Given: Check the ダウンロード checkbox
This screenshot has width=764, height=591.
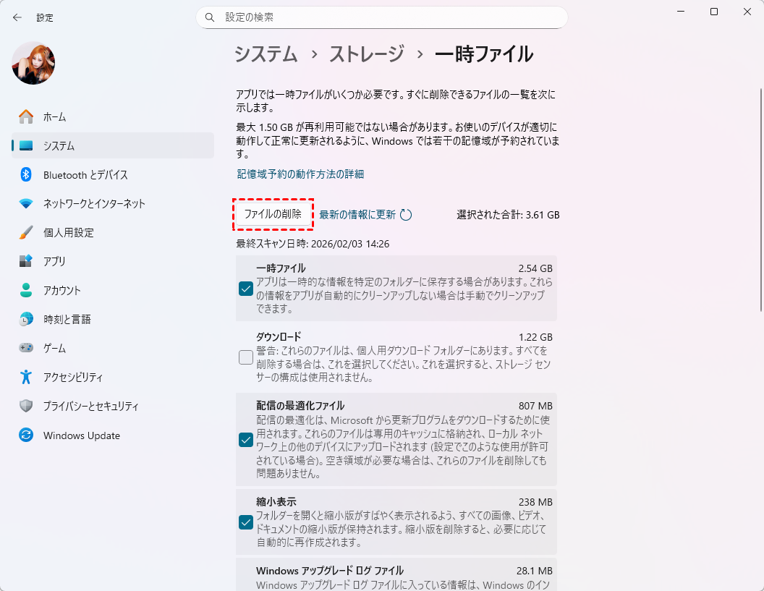Looking at the screenshot, I should pyautogui.click(x=246, y=357).
